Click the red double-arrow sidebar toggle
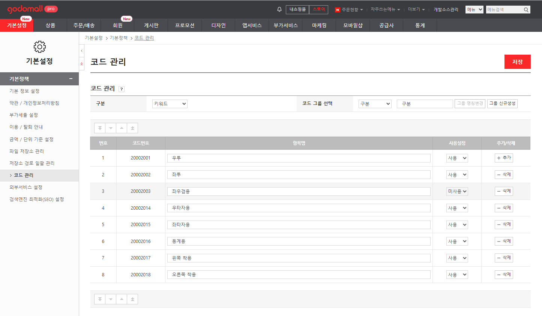This screenshot has width=542, height=316. (x=82, y=64)
